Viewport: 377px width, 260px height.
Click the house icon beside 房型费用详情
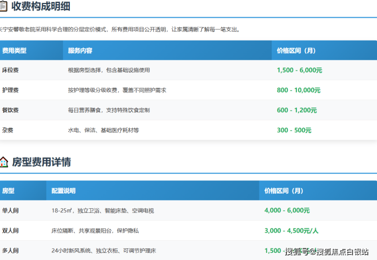pos(4,162)
